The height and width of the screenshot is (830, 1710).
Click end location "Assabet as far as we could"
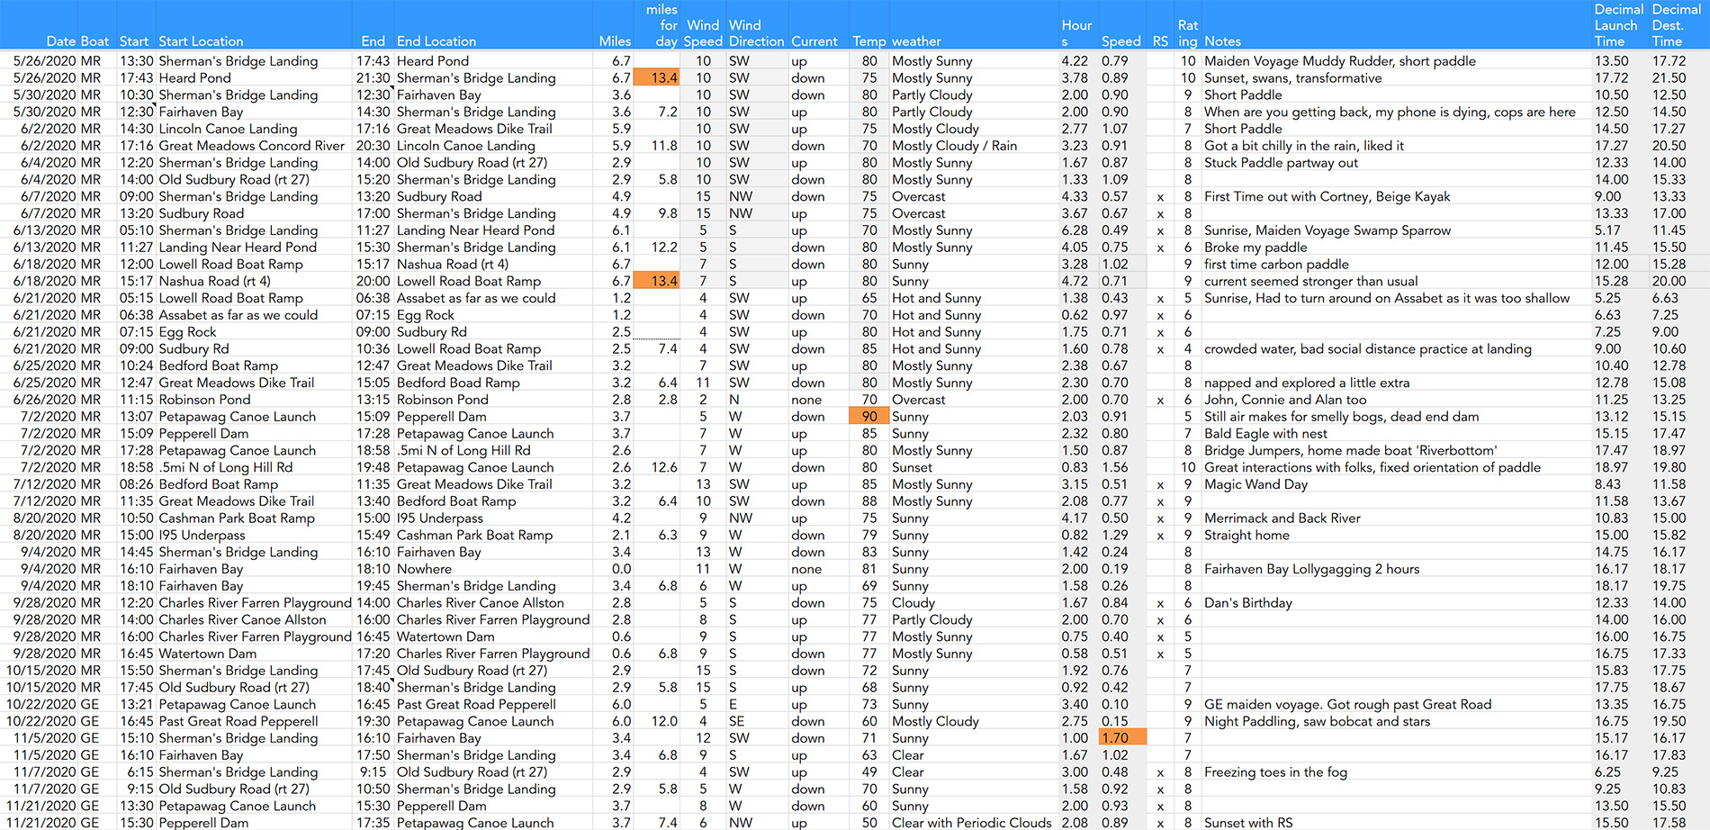[x=476, y=298]
